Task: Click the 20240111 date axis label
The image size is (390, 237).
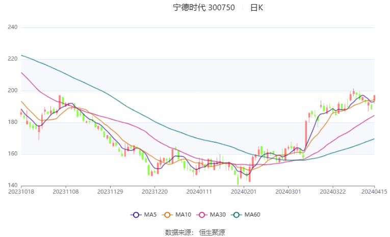Action: click(199, 192)
